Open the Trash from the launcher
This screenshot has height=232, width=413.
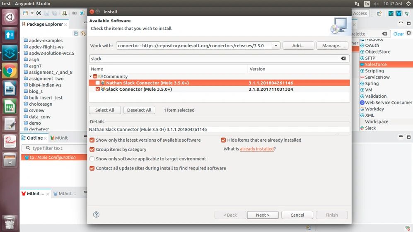10,222
